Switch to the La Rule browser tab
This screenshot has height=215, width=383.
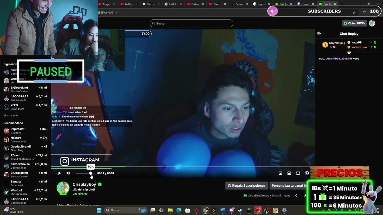click(x=173, y=4)
